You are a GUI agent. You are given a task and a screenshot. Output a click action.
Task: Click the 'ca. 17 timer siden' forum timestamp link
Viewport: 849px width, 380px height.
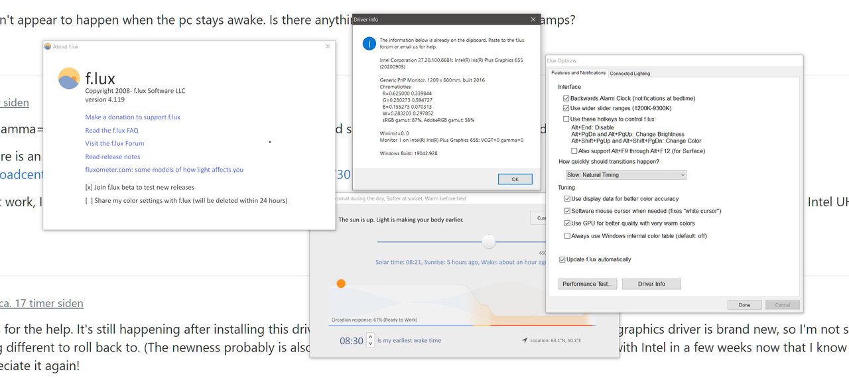[42, 303]
